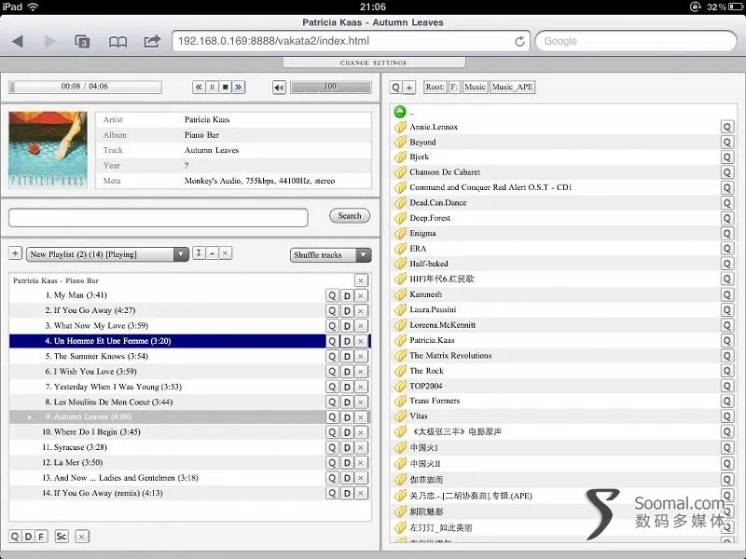Go to the F: drive breadcrumb
The width and height of the screenshot is (746, 559).
click(x=454, y=87)
